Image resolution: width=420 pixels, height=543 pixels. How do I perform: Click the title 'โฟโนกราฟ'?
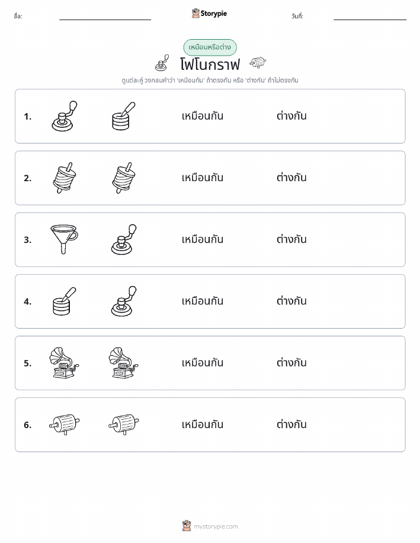pos(210,65)
